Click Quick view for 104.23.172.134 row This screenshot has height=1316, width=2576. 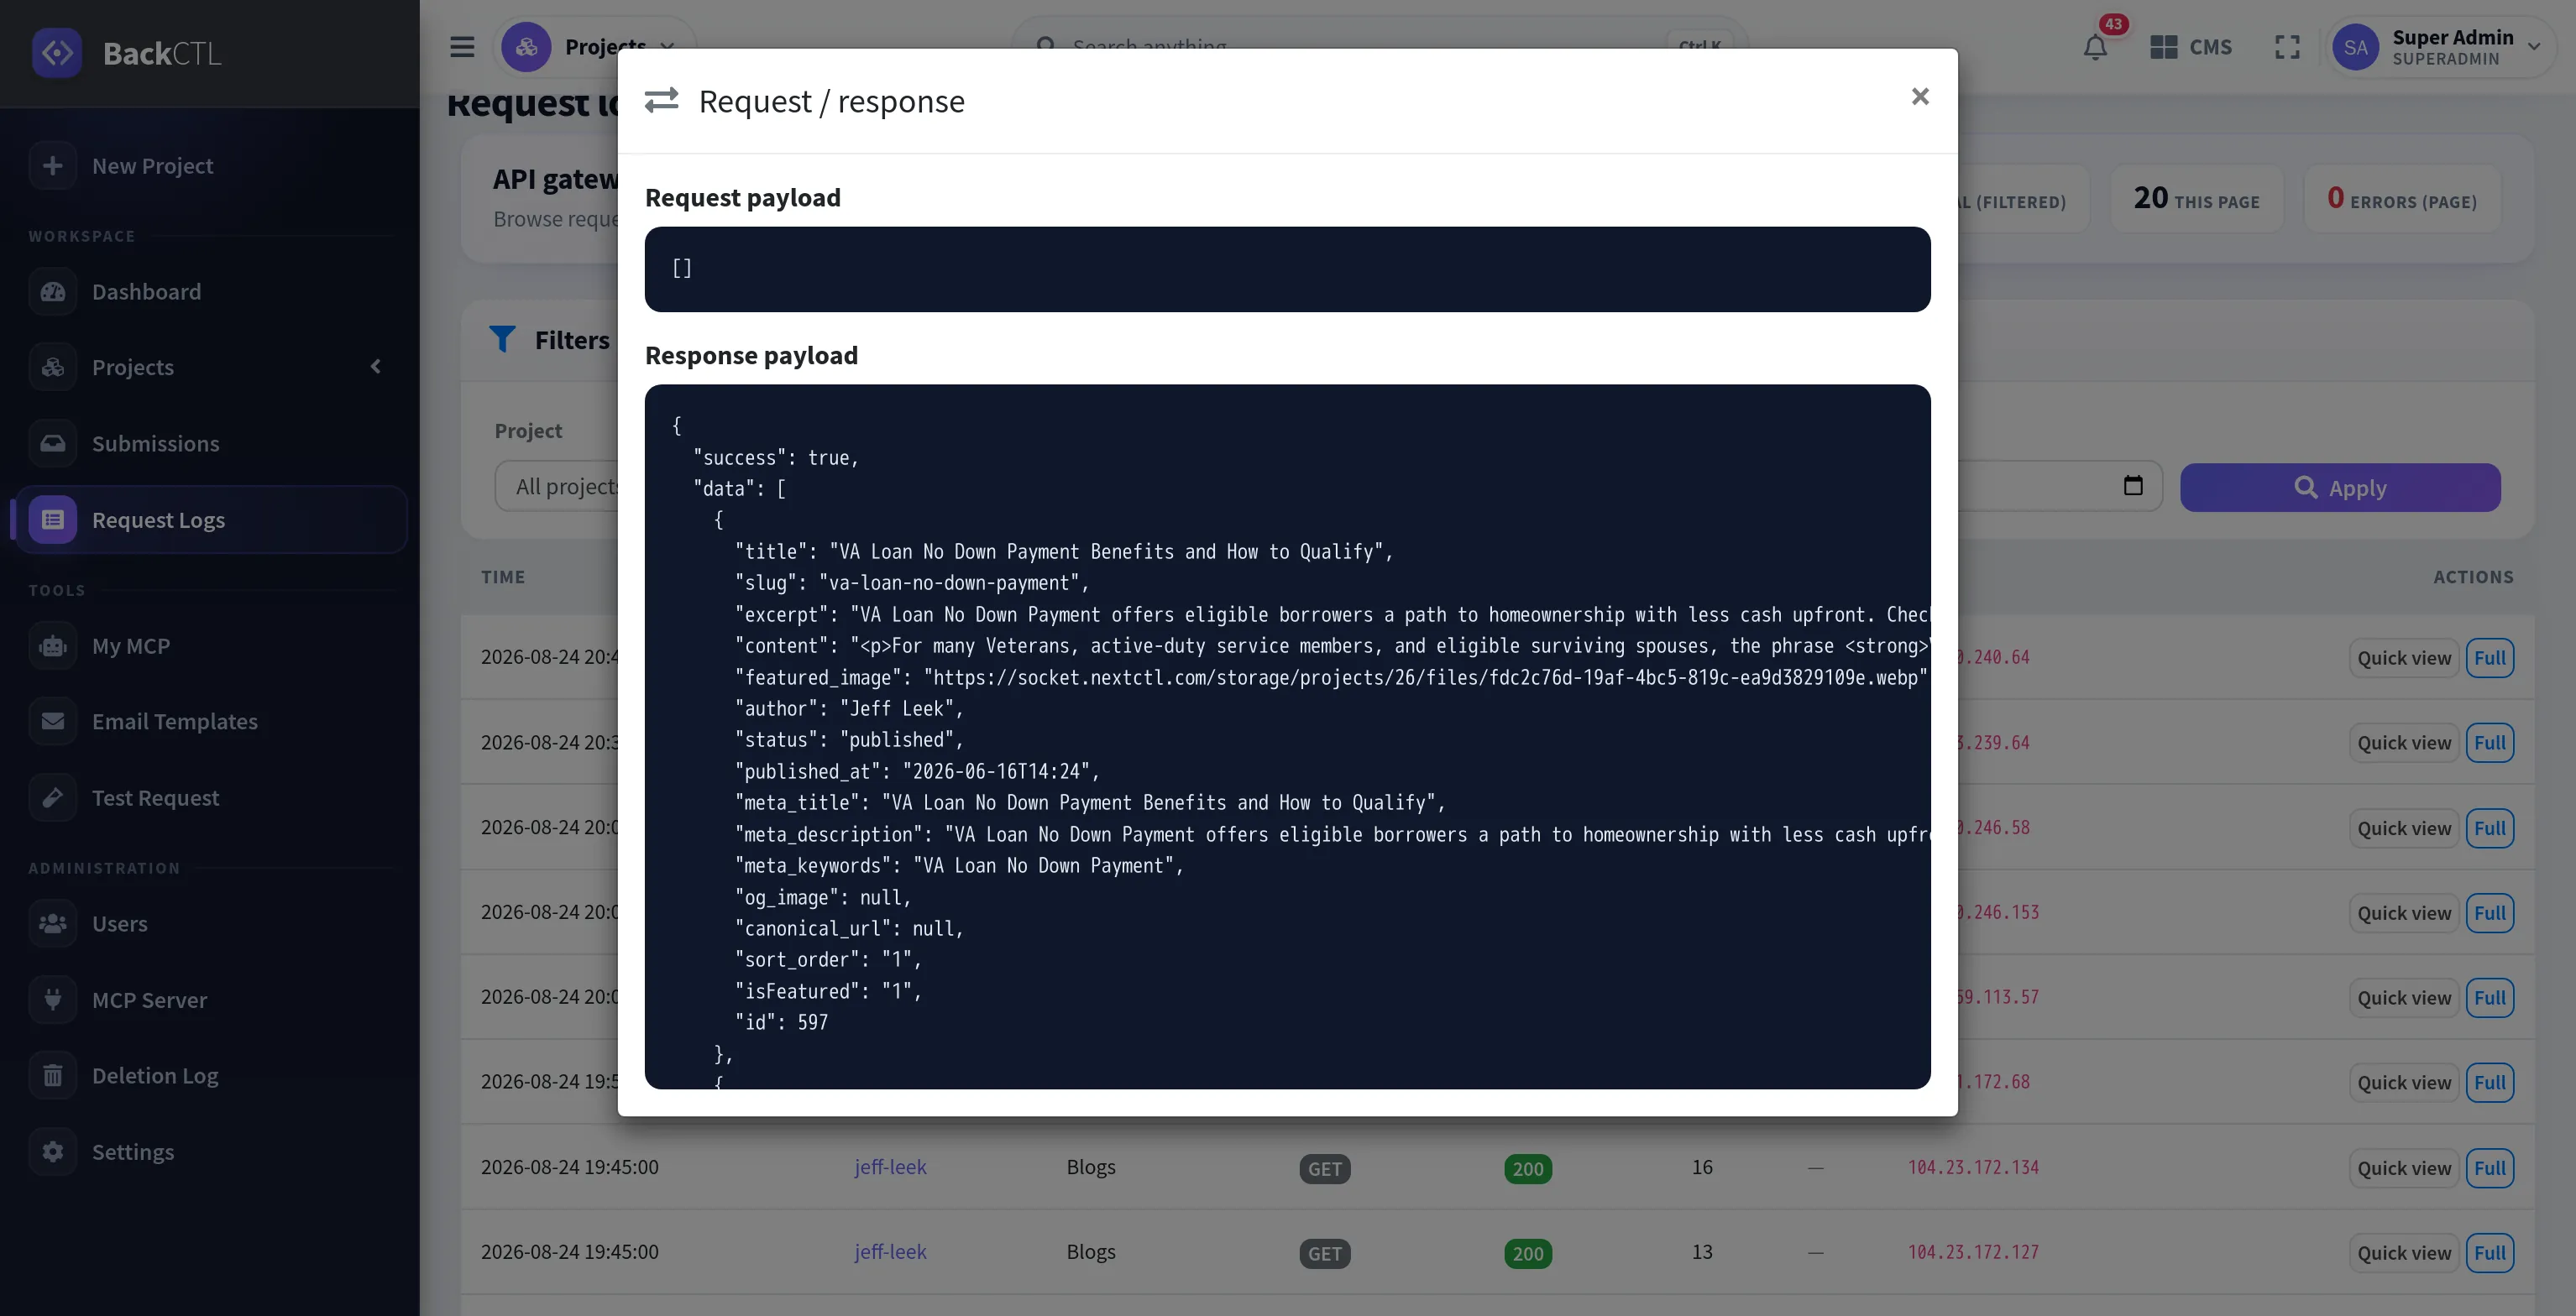point(2403,1168)
